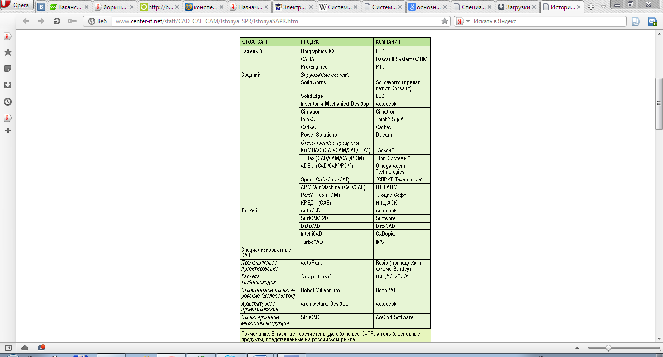Open the arrow left of zoom slider
The height and width of the screenshot is (357, 663).
click(x=577, y=348)
